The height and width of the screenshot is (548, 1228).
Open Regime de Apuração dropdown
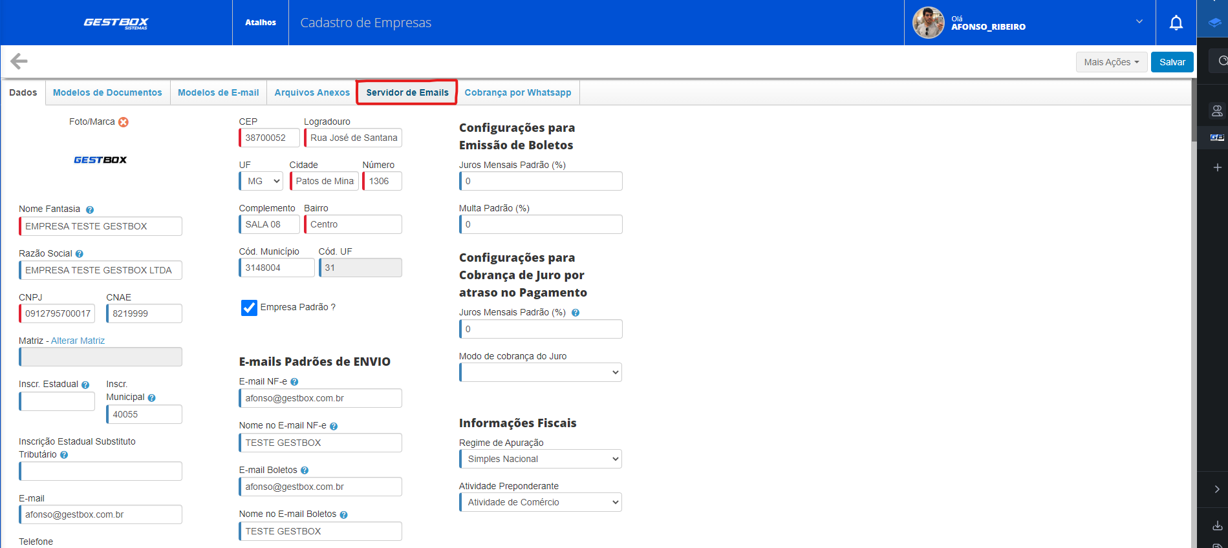[x=541, y=459]
